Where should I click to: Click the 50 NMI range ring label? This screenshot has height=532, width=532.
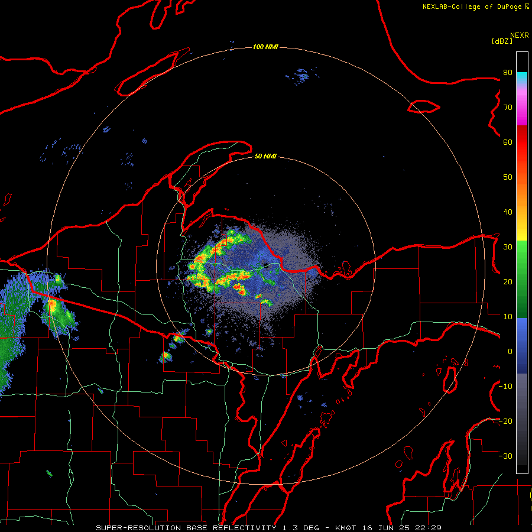265,157
